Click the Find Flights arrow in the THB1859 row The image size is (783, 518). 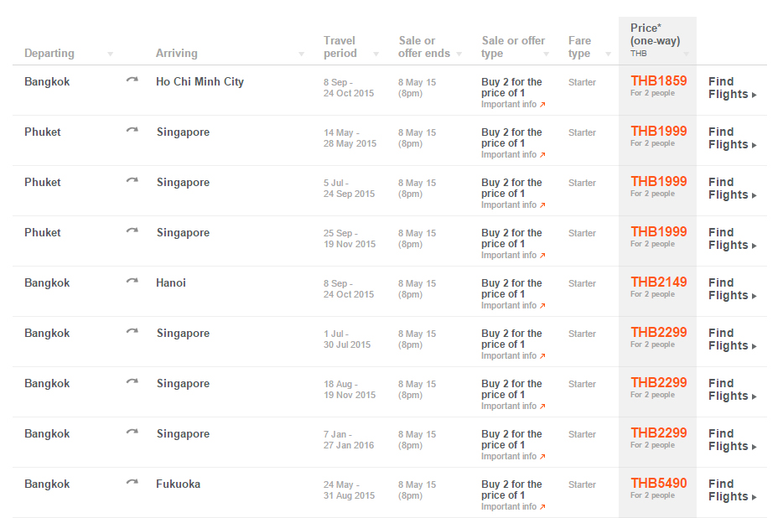coord(754,95)
